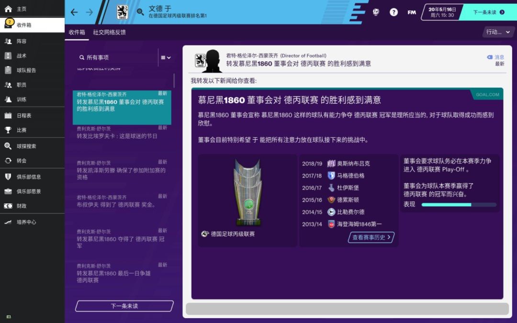
Task: Click 2017/18 winner 马格德伯格
Action: tap(350, 176)
